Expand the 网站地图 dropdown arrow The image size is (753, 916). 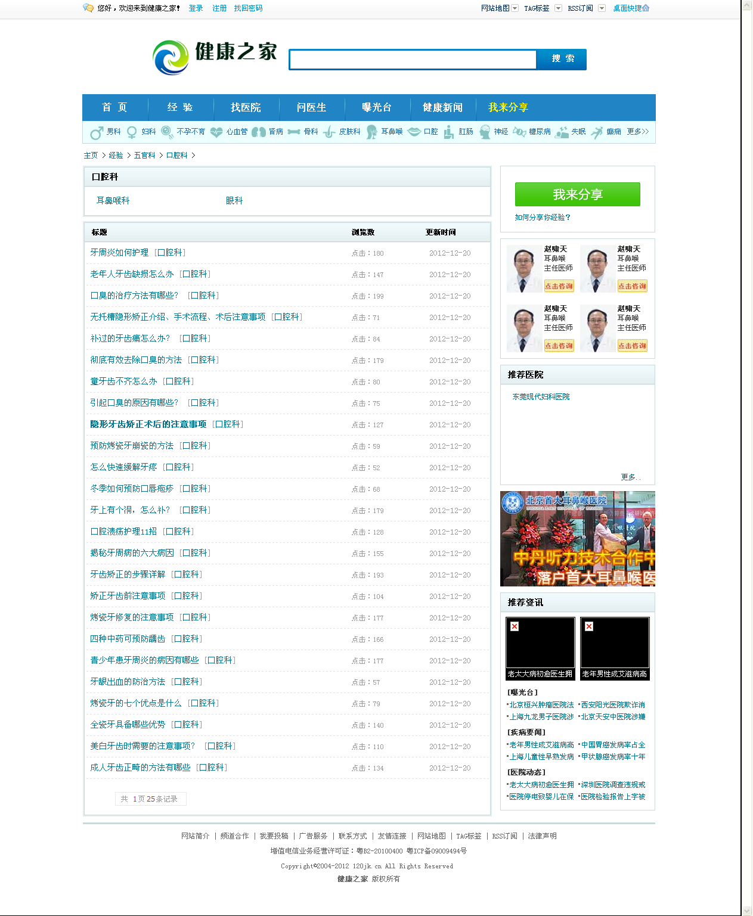[x=515, y=8]
